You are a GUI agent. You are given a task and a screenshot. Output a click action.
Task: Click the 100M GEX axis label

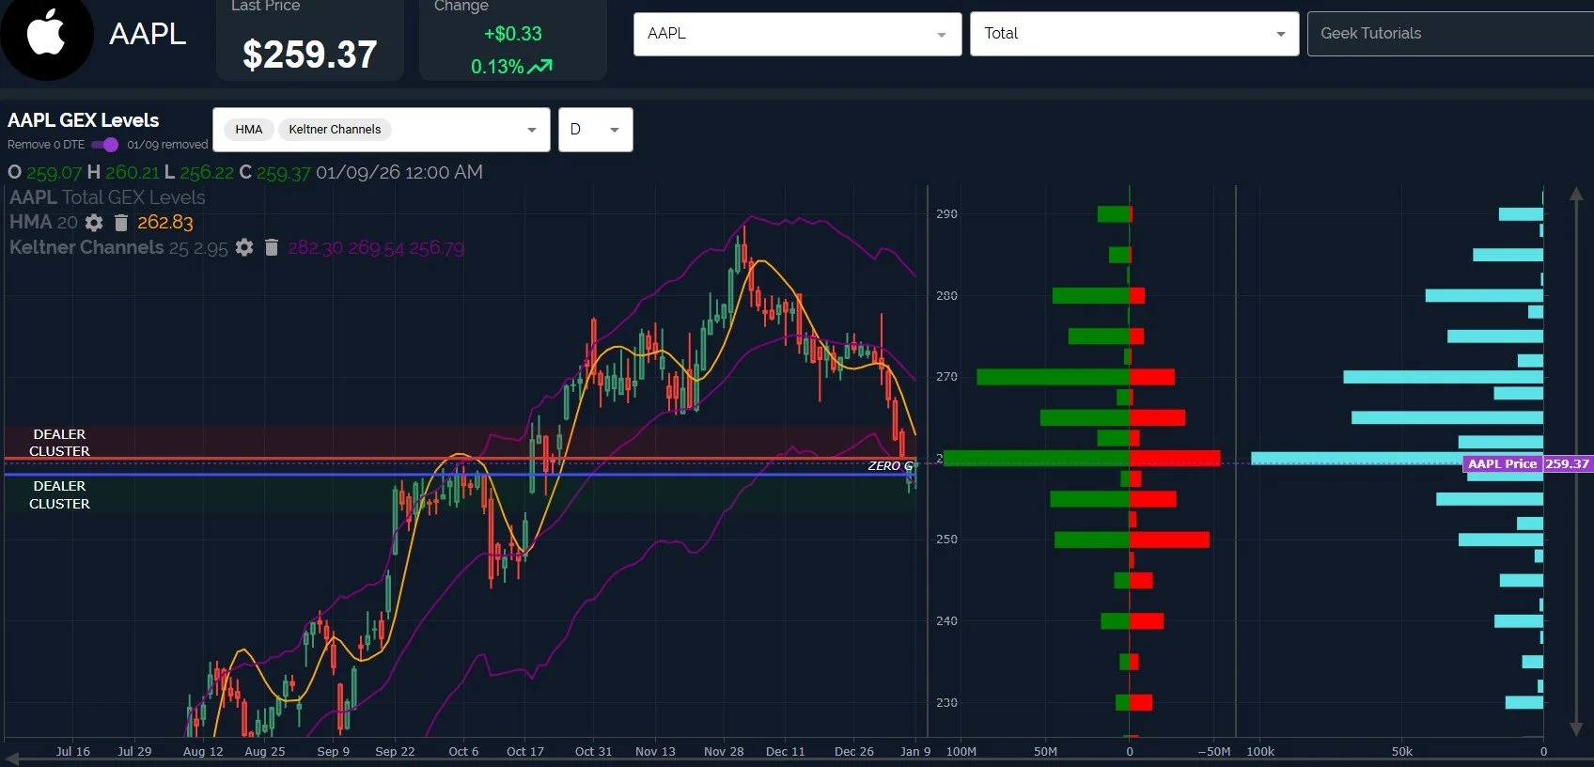click(961, 752)
